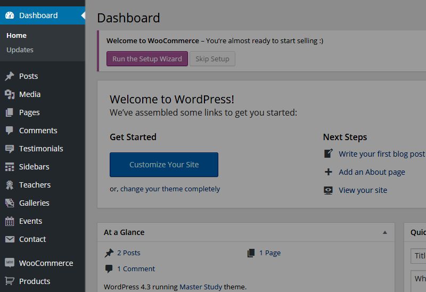Image resolution: width=426 pixels, height=292 pixels.
Task: Collapse the At a Glance panel
Action: click(x=384, y=232)
